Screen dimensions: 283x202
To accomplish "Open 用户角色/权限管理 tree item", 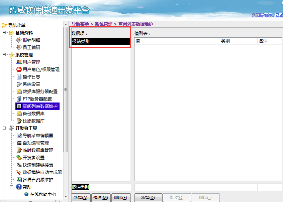I will pyautogui.click(x=41, y=69).
